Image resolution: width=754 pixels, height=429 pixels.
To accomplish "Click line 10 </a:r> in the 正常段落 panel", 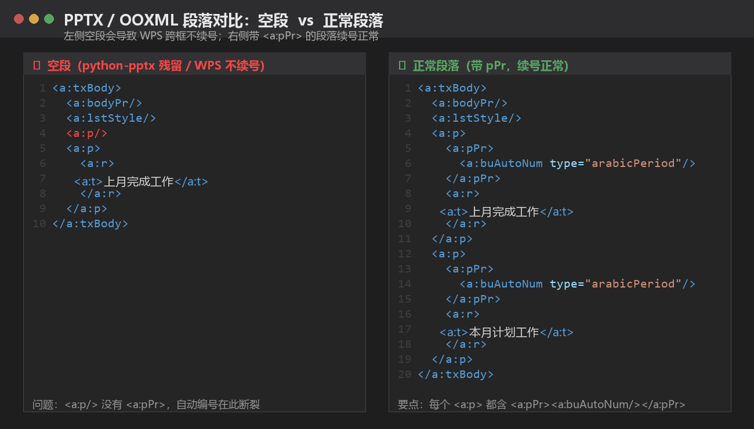I will click(466, 224).
